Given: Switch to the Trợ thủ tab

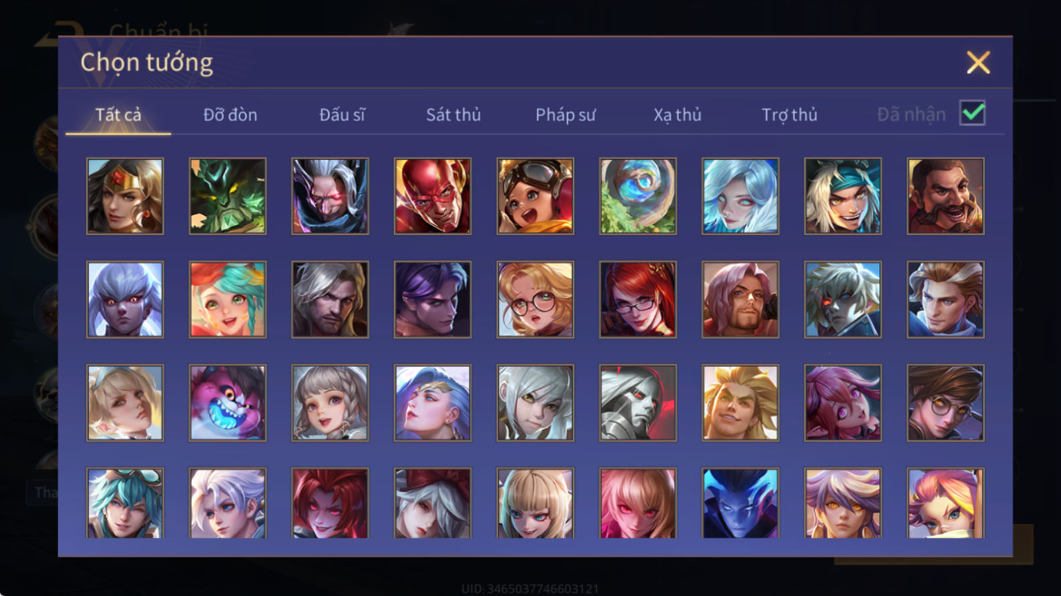Looking at the screenshot, I should pyautogui.click(x=790, y=115).
